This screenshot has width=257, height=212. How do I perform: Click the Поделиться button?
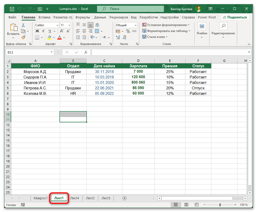point(236,17)
